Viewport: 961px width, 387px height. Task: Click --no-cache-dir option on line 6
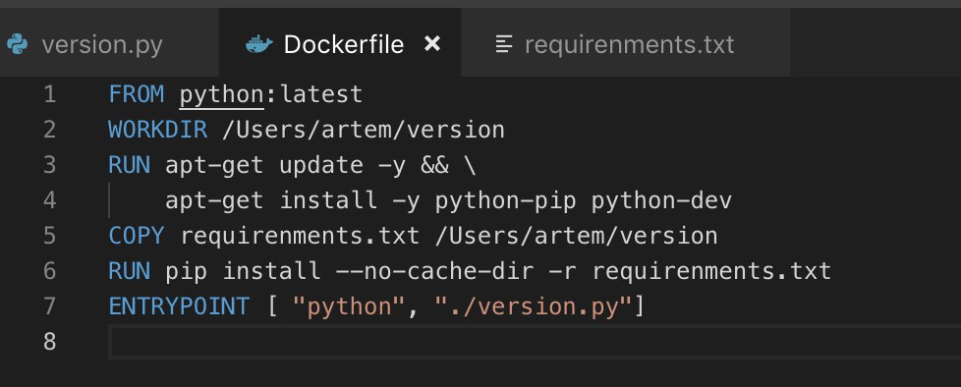pos(435,271)
